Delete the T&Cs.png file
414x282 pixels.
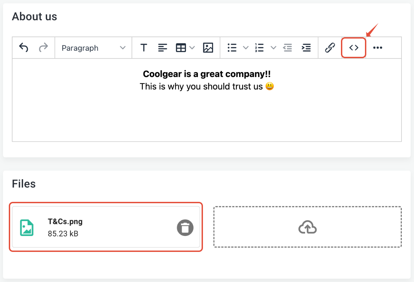coord(185,228)
